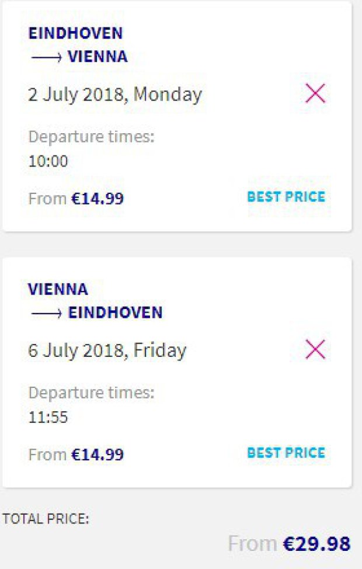Viewport: 362px width, 569px height.
Task: Click 'Departure times:' label on the Monday flight
Action: tap(91, 137)
